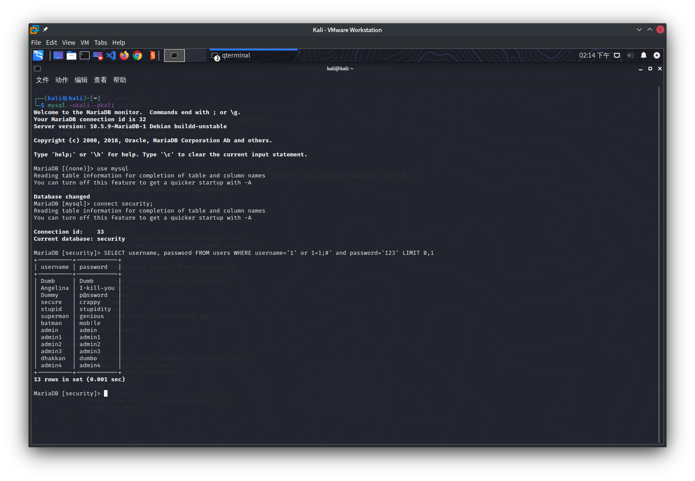Viewport: 695px width, 481px height.
Task: Click the network display tray icon
Action: (617, 55)
